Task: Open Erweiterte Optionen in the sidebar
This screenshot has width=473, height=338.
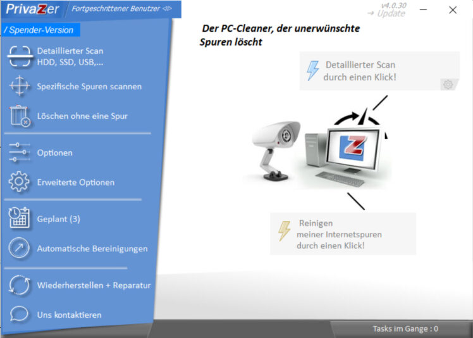Action: click(x=76, y=182)
